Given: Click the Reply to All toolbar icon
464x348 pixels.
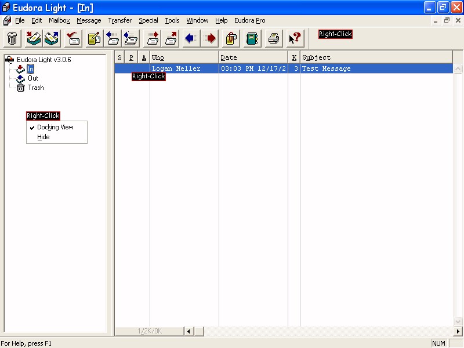Looking at the screenshot, I should [x=130, y=38].
